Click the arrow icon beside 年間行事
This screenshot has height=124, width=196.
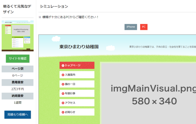coord(63,94)
